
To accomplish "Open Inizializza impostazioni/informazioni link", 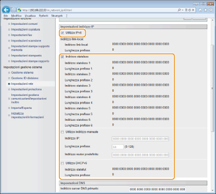I will point(28,115).
